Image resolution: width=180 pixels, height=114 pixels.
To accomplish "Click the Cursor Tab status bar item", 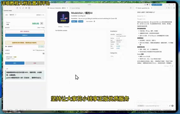I will pos(130,110).
